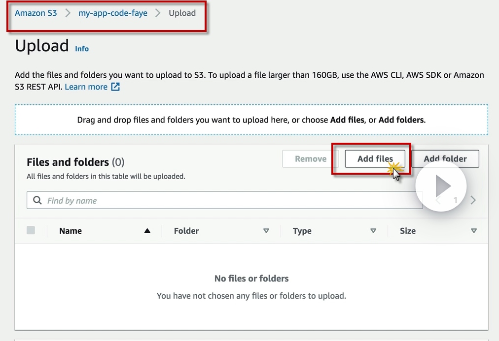The image size is (499, 341).
Task: Go to next page chevron in pagination
Action: [x=473, y=200]
